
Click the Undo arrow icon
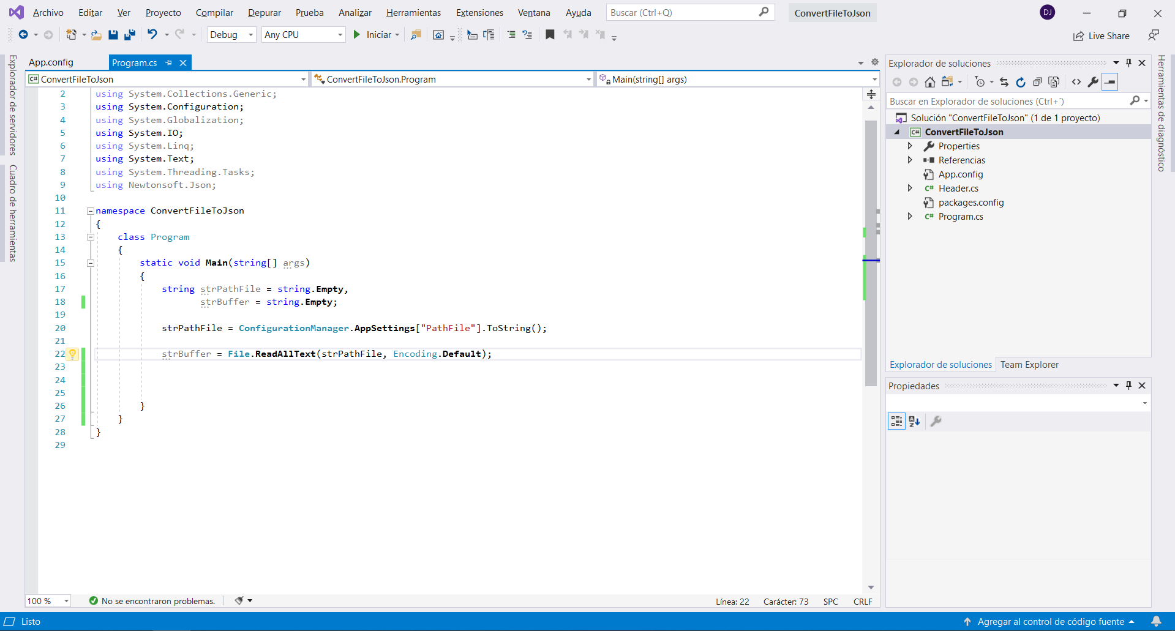pos(152,35)
